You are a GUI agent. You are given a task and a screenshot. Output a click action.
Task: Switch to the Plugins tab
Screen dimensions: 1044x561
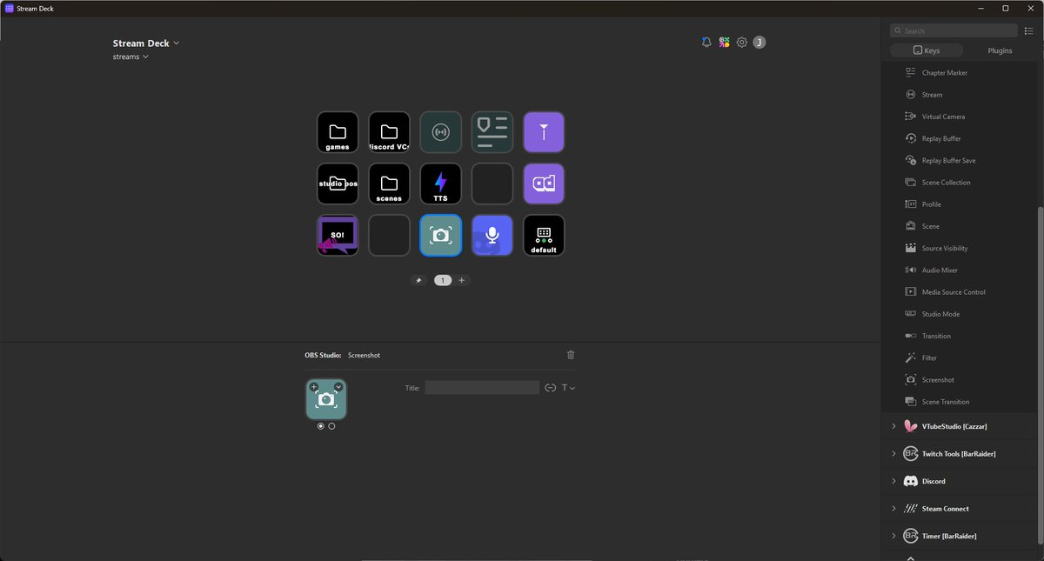[x=999, y=50]
